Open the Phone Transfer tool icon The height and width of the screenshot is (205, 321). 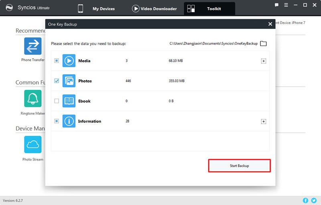[33, 46]
